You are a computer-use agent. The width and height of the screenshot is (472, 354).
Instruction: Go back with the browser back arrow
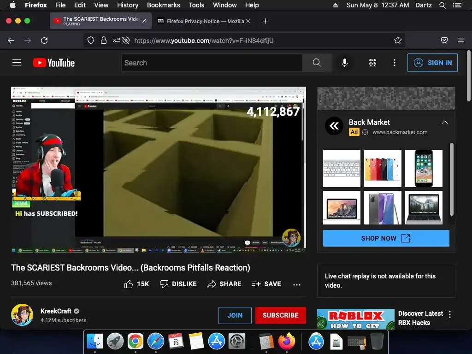pyautogui.click(x=11, y=41)
